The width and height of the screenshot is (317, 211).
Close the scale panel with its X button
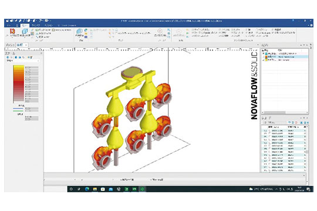click(x=41, y=53)
